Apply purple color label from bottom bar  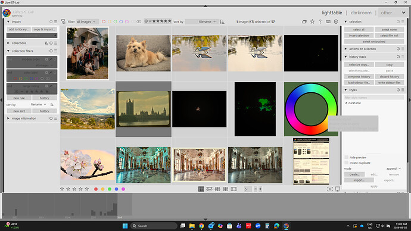tap(123, 189)
